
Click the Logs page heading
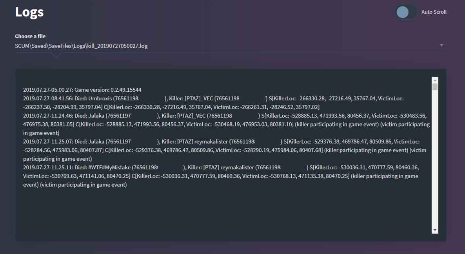tap(29, 12)
